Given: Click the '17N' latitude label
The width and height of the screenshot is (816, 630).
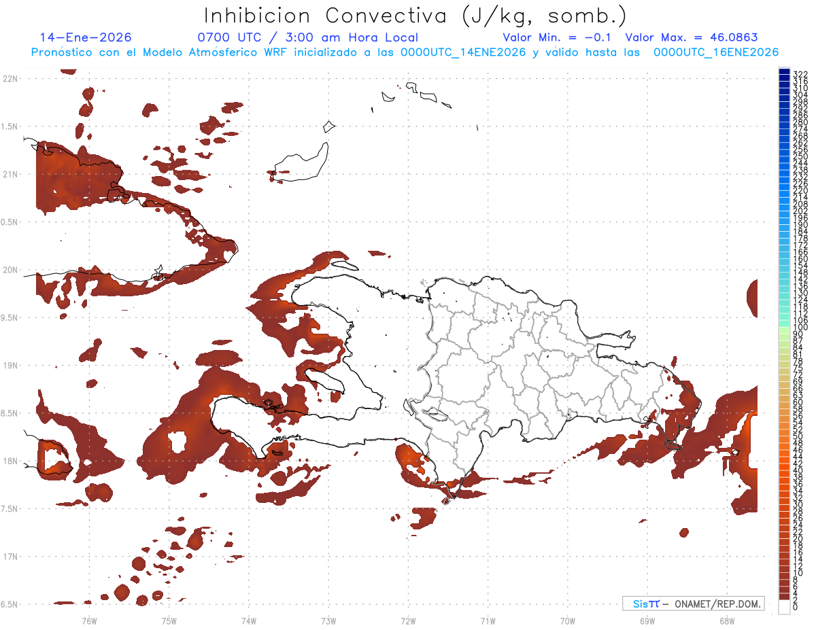Looking at the screenshot, I should click(x=10, y=557).
